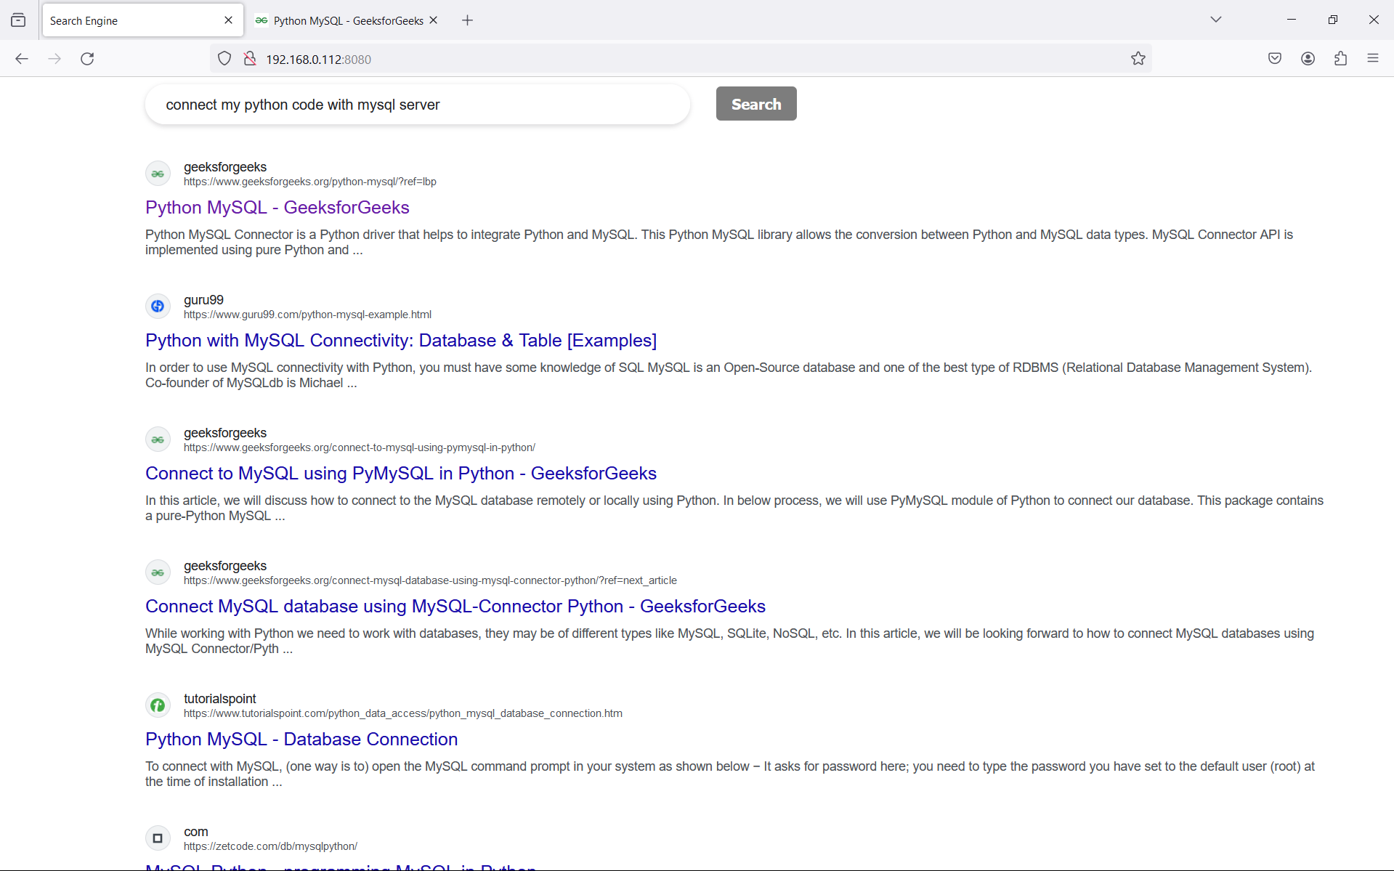Switch to the Python MySQL - GeeksforGeeks tab

click(x=347, y=20)
